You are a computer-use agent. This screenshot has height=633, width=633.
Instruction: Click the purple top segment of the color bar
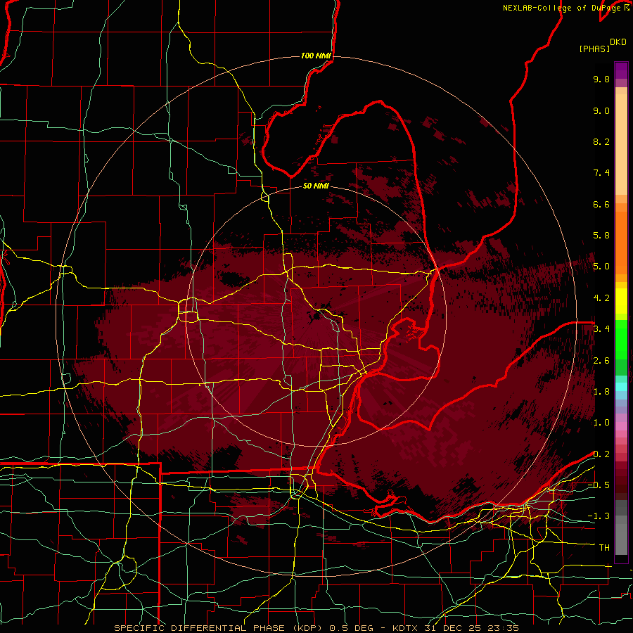(x=621, y=70)
